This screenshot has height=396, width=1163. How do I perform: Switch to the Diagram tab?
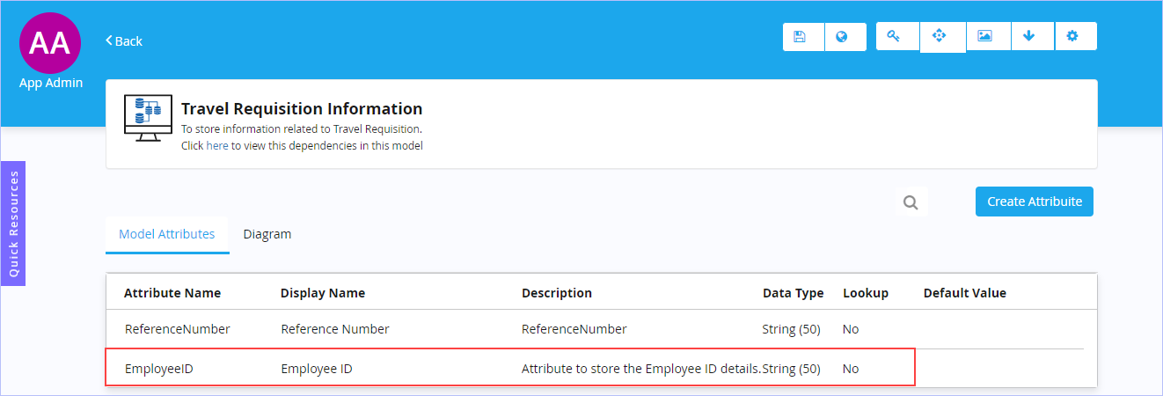267,234
